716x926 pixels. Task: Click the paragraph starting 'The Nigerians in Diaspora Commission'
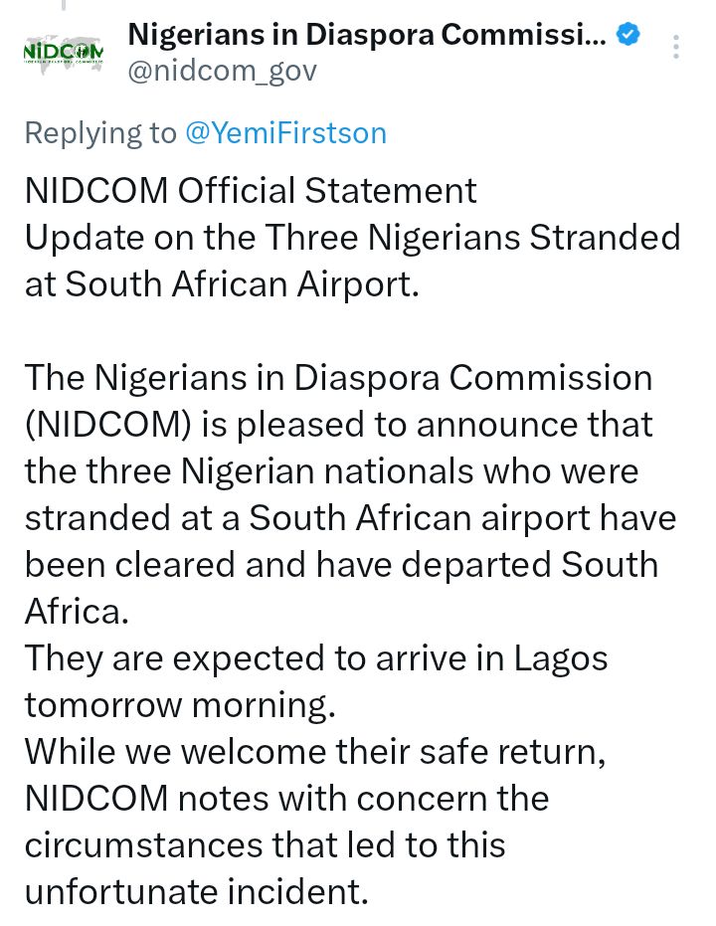338,378
